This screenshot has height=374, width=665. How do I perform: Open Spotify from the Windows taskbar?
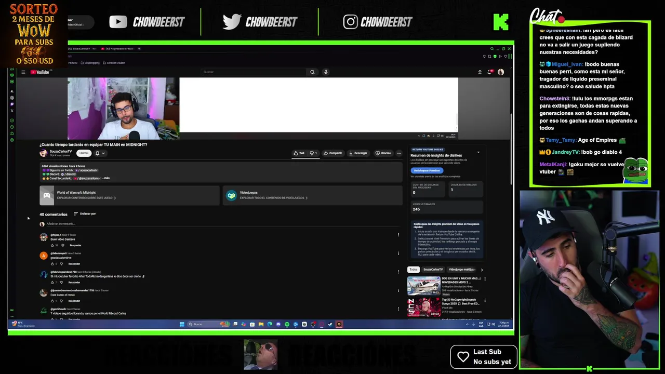click(287, 325)
